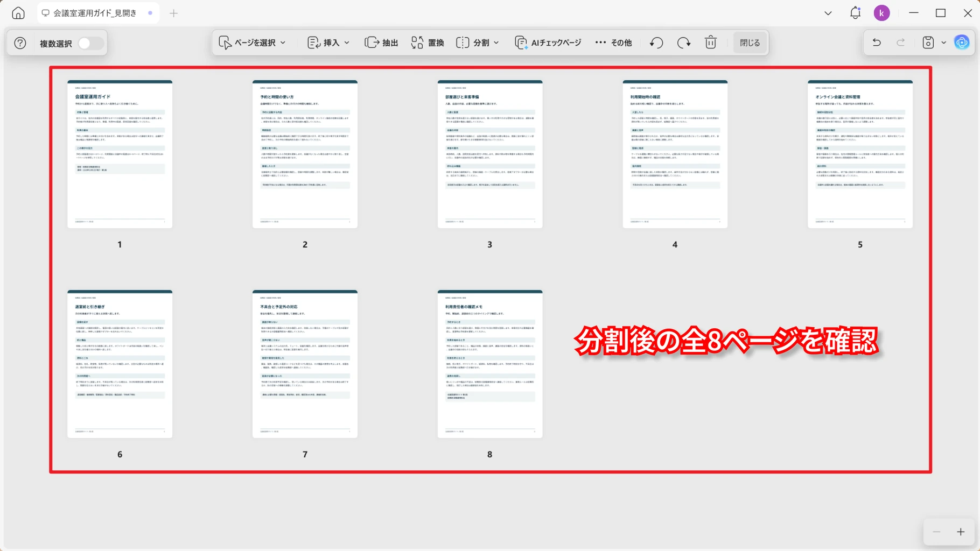Open the AI assistant icon
The image size is (980, 551).
[962, 43]
